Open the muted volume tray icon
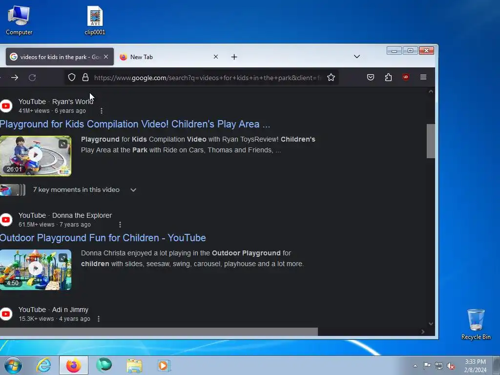The image size is (500, 375). (x=451, y=366)
